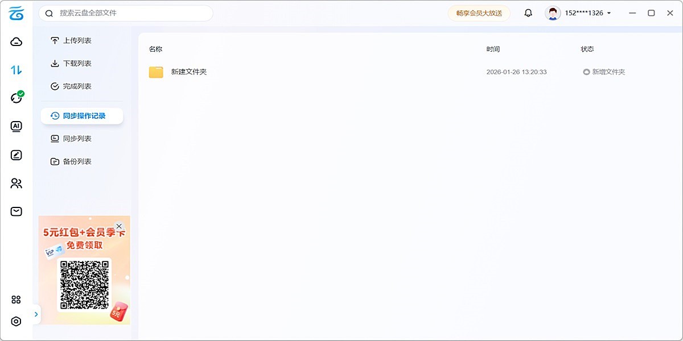This screenshot has width=683, height=341.
Task: Check the message inbox icon
Action: coord(16,211)
